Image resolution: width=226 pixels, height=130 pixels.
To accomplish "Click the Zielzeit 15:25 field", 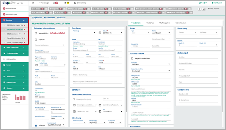I will click(x=110, y=63).
